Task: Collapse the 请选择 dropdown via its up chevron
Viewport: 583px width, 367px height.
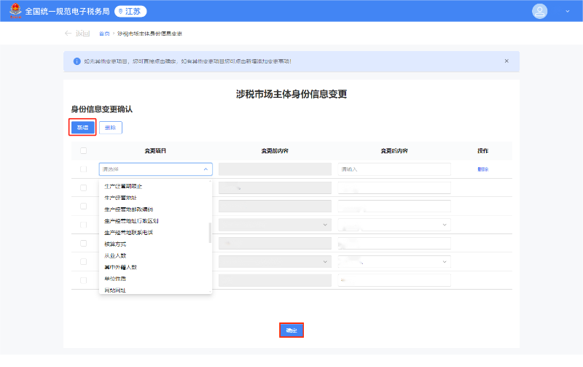Action: pos(206,169)
